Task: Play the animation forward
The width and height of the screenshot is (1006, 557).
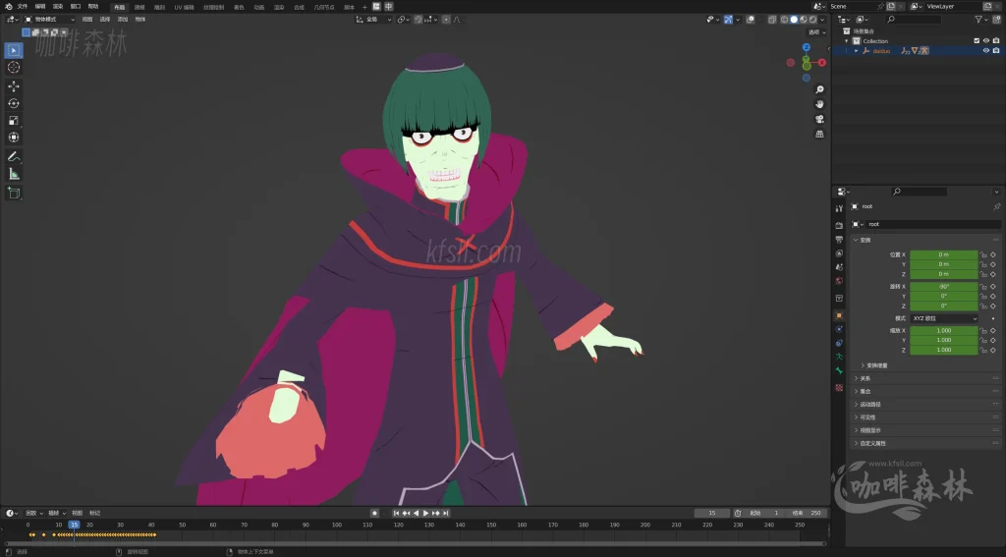Action: coord(426,514)
